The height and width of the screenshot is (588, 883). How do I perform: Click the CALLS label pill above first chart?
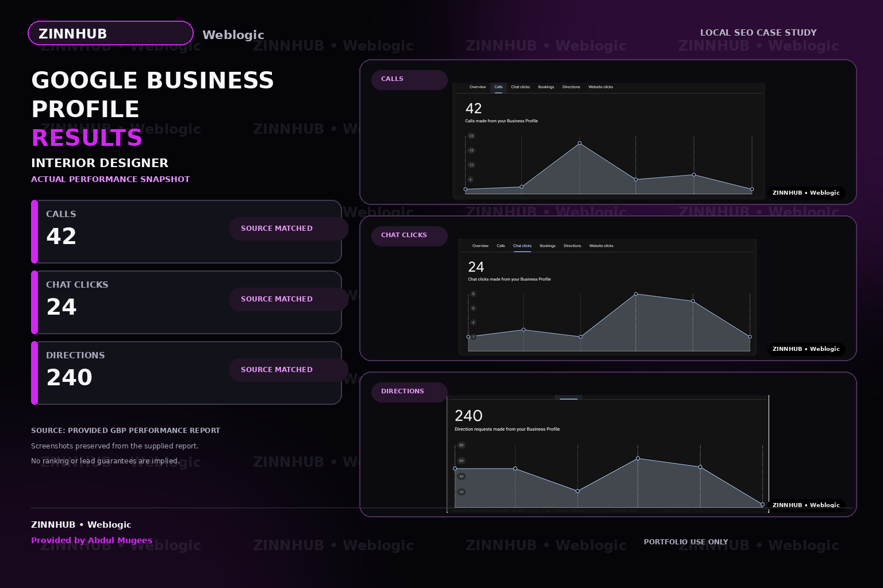pyautogui.click(x=409, y=80)
